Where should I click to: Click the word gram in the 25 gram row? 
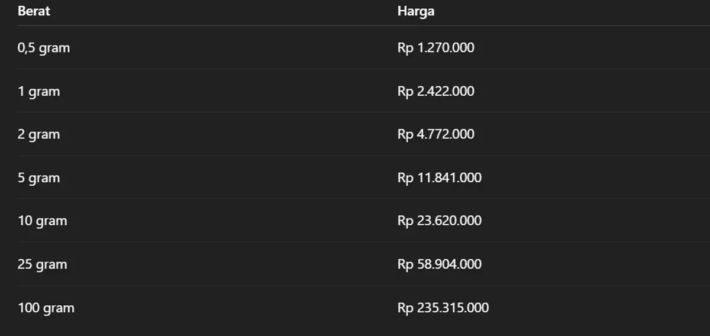51,265
